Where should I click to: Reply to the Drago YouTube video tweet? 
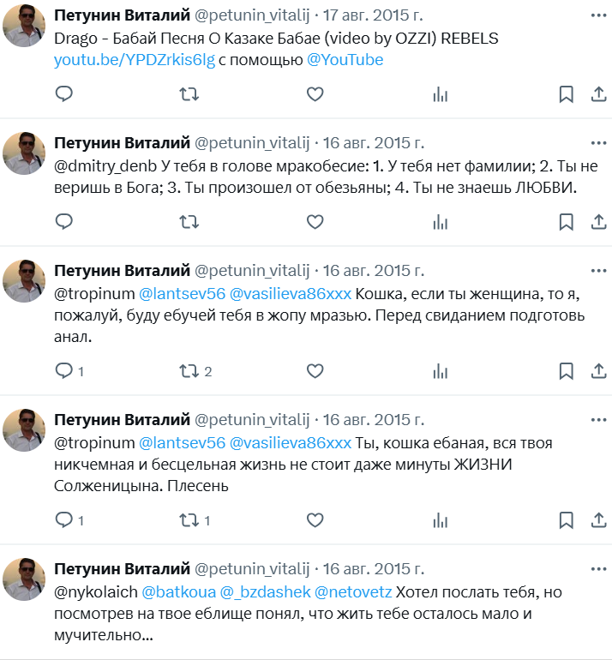(64, 94)
